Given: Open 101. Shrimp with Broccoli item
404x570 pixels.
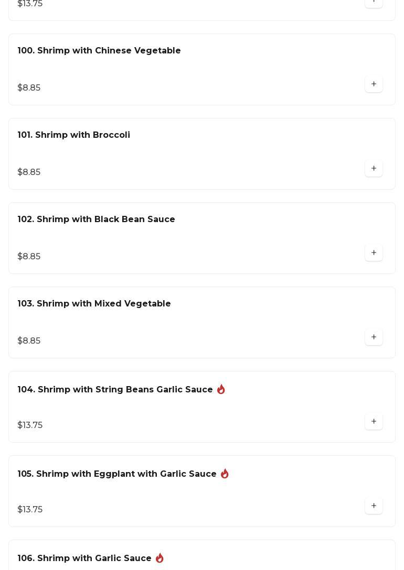Looking at the screenshot, I should 74,135.
